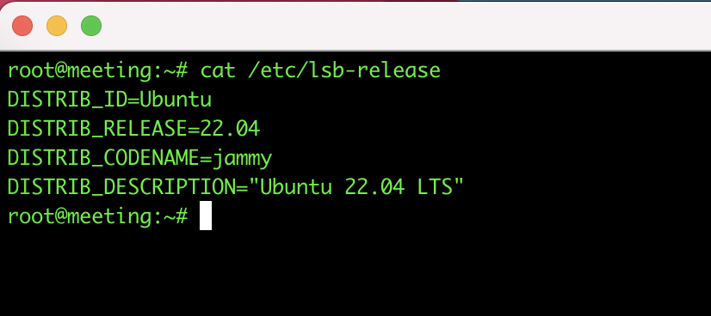Click the value Ubuntu after DISTRIB_ID

coord(176,100)
